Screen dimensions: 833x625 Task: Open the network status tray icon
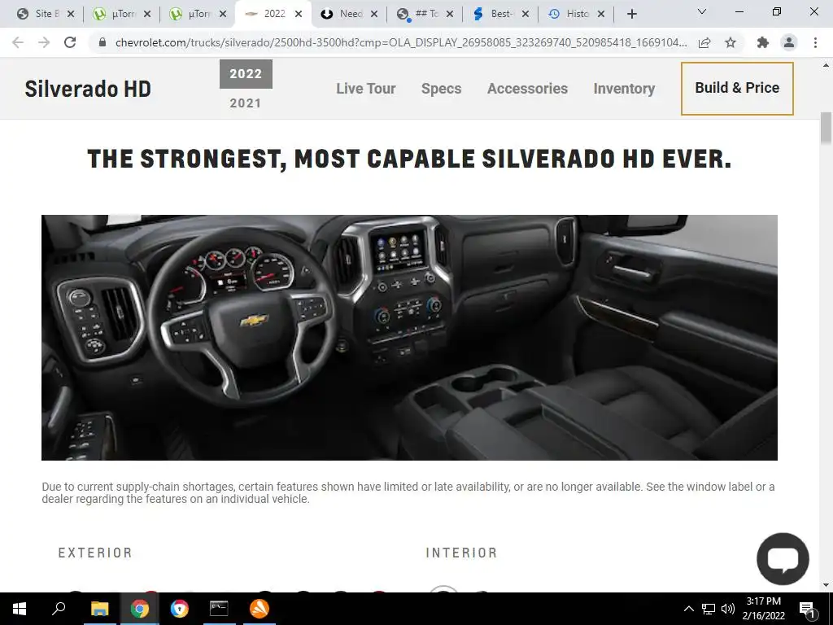tap(709, 609)
